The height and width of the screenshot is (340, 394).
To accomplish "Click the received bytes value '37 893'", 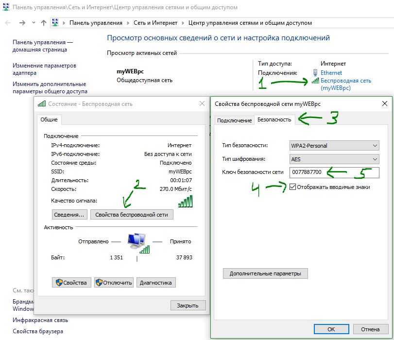I will (184, 257).
